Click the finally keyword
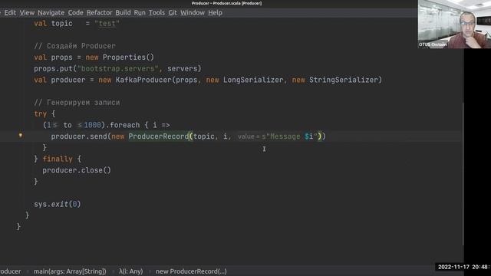491x276 pixels. [x=58, y=159]
